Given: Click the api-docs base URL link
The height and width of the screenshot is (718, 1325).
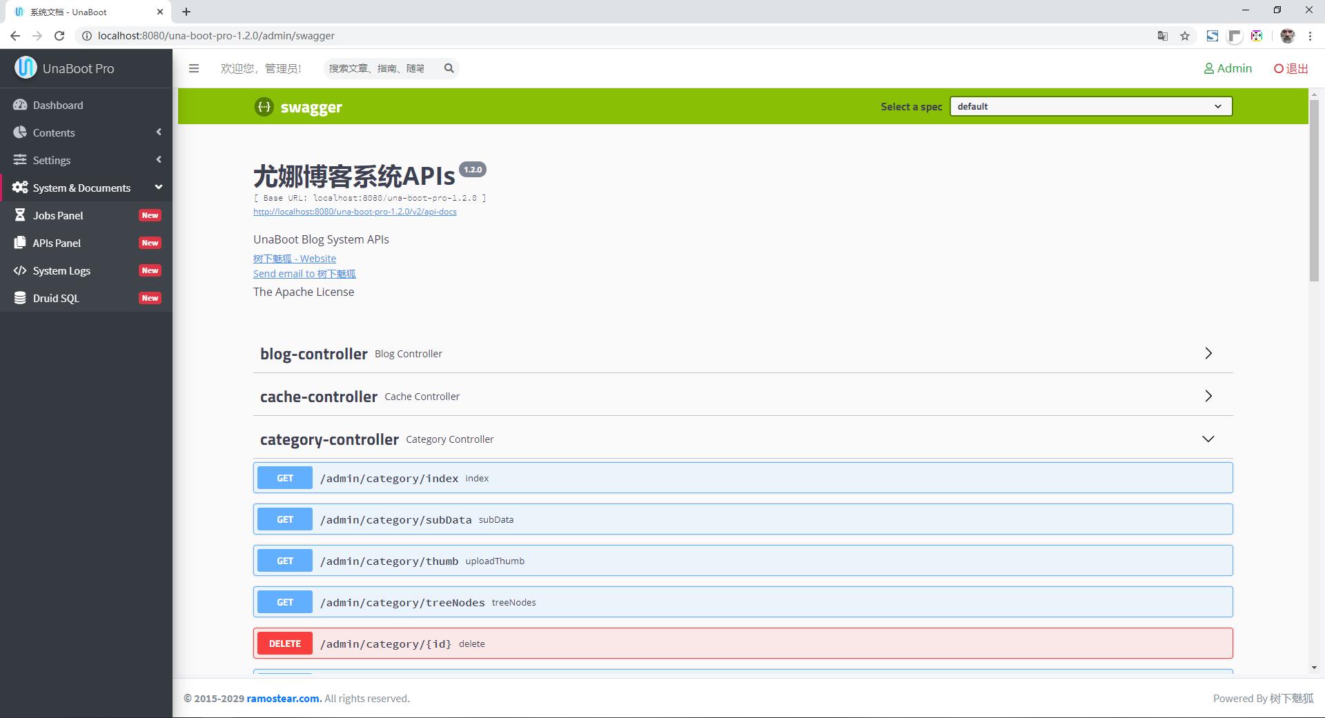Looking at the screenshot, I should (x=355, y=212).
